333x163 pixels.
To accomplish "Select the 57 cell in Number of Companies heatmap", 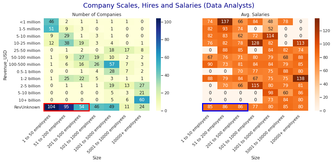I will click(x=112, y=64).
